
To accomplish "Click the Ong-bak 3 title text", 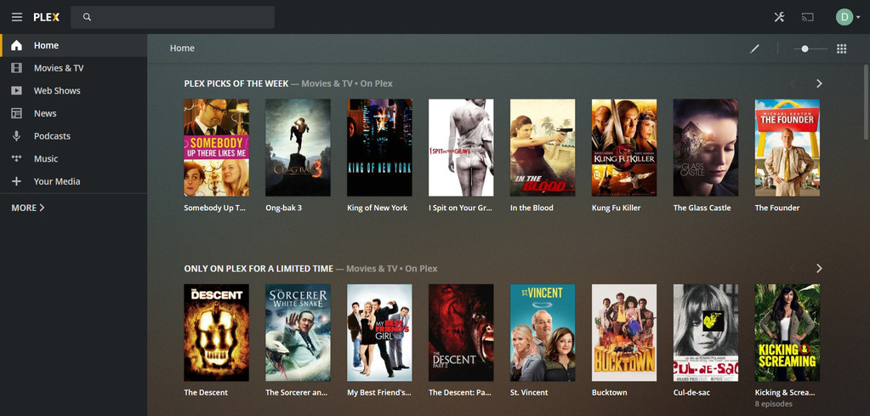I will click(283, 208).
